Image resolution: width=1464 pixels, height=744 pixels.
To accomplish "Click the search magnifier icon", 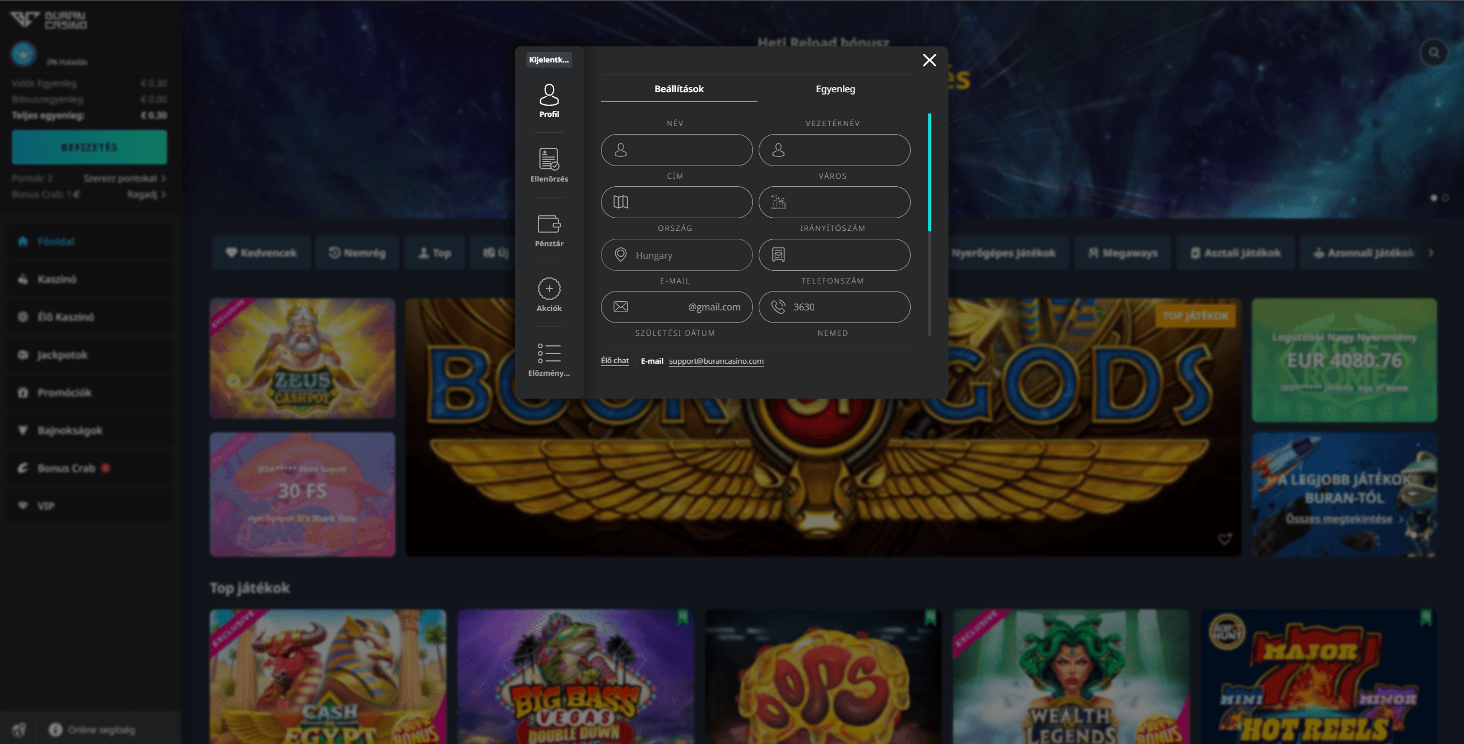I will [x=1434, y=53].
